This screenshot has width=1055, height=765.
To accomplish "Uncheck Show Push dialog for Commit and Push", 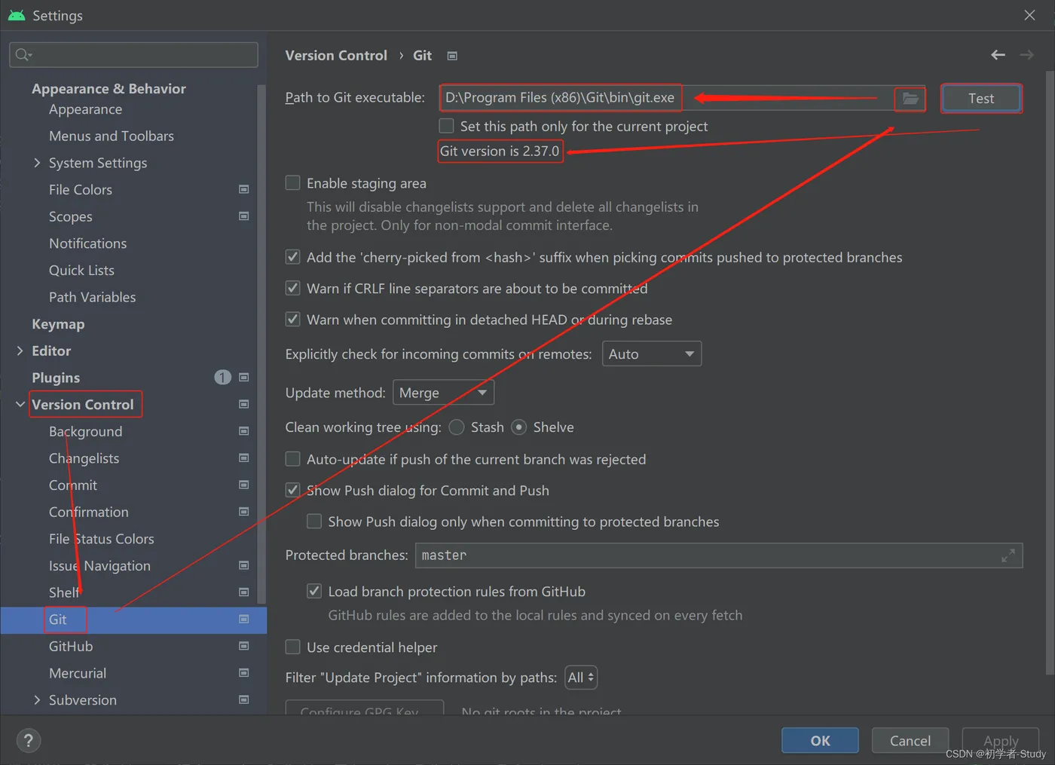I will point(293,490).
